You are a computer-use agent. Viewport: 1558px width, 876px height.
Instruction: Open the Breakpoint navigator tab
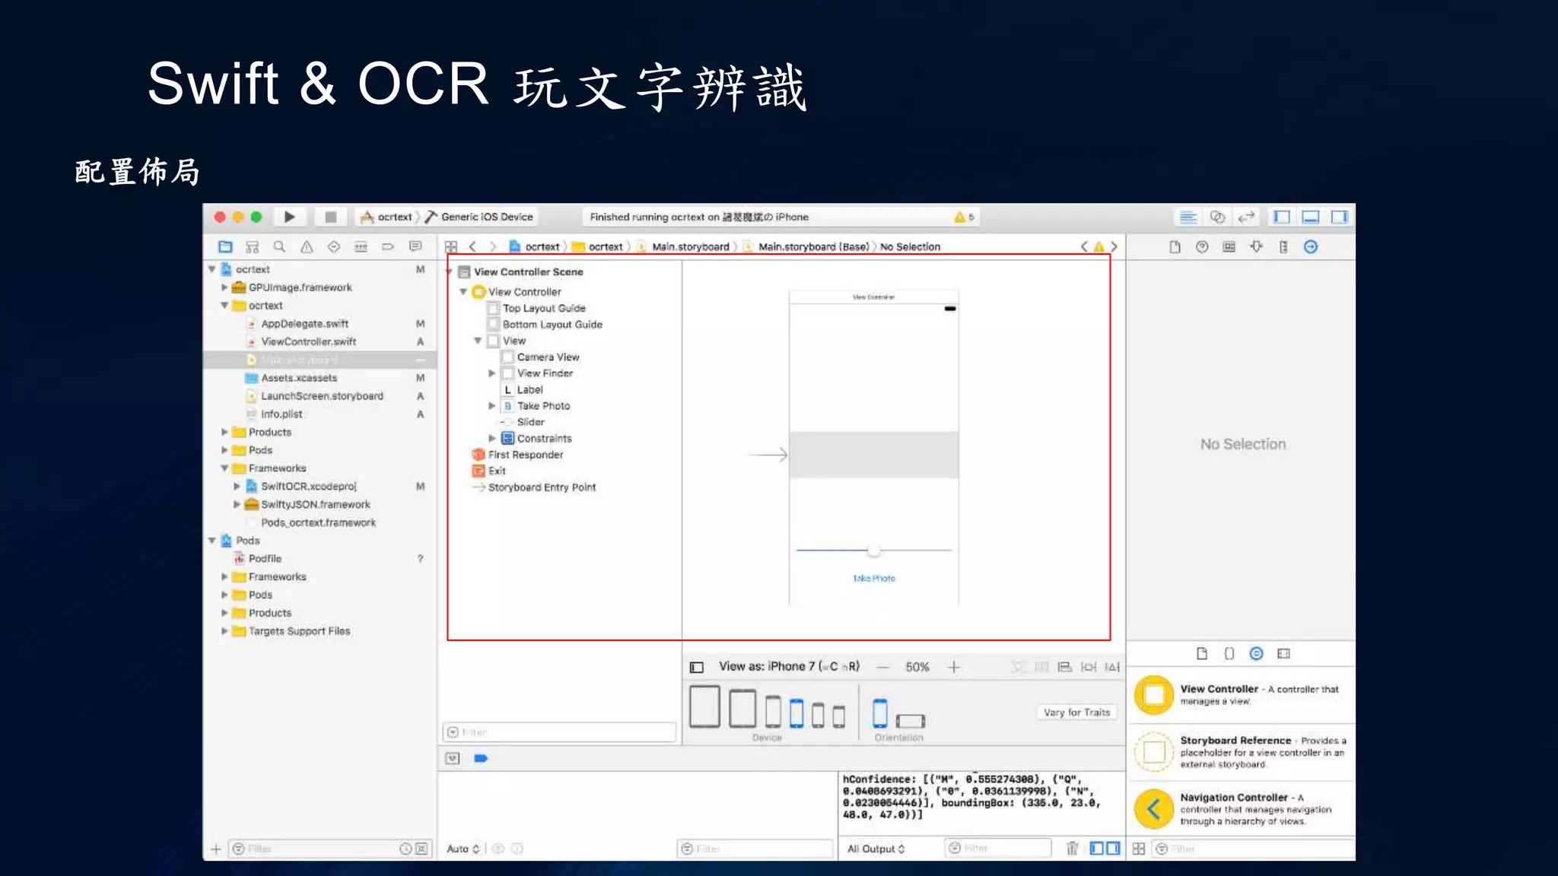(388, 246)
